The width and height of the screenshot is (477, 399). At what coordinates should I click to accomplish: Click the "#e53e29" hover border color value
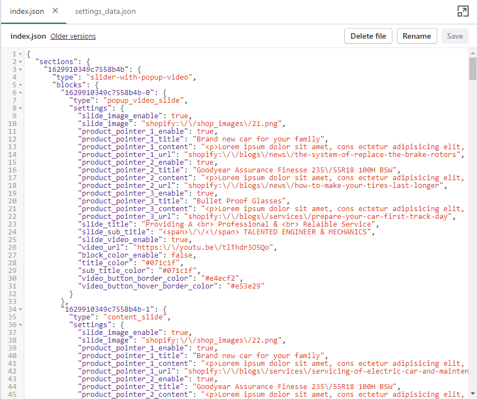(x=245, y=286)
